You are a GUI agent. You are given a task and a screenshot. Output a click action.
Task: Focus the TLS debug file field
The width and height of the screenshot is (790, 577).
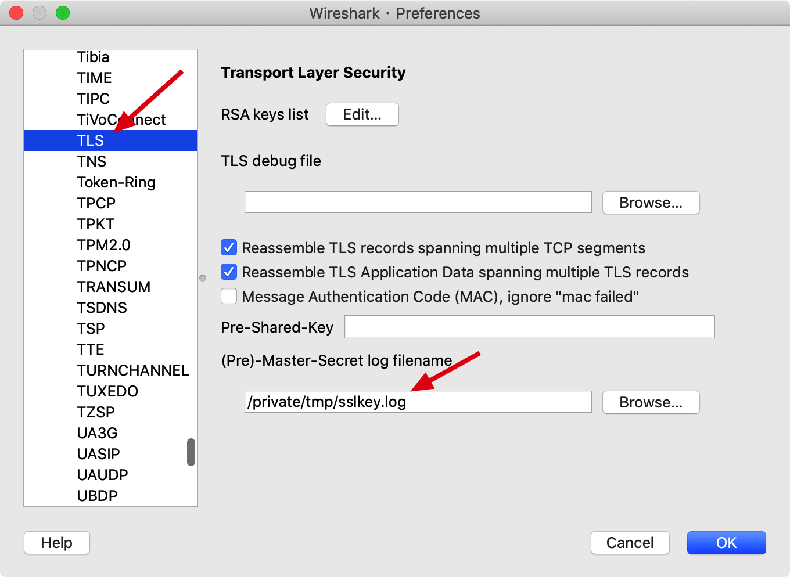click(418, 202)
